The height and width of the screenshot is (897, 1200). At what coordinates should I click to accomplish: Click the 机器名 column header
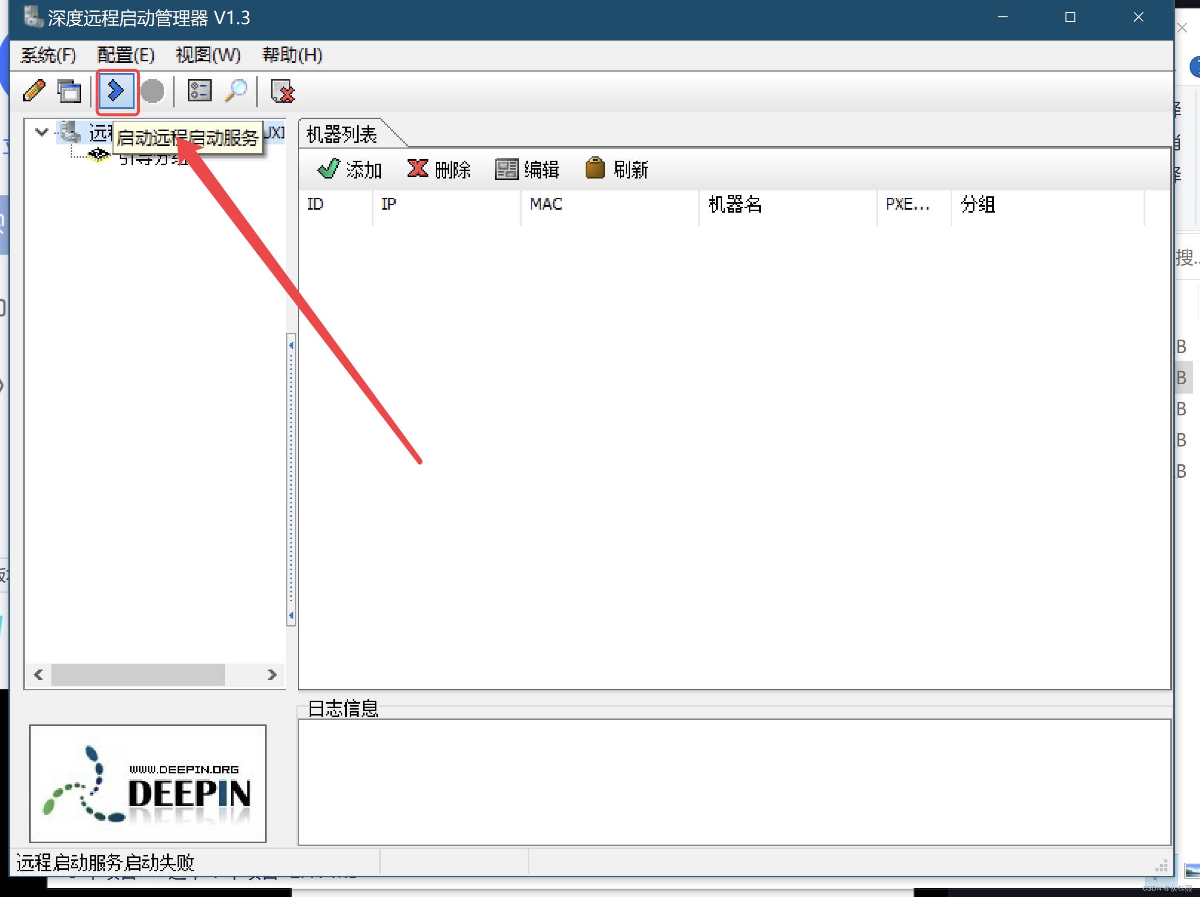pyautogui.click(x=735, y=204)
